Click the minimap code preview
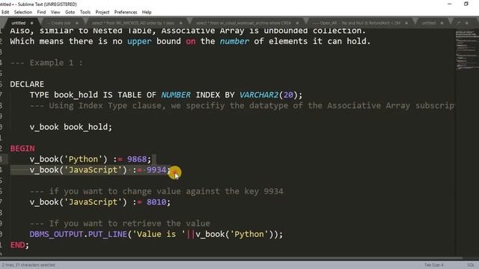Viewport: 479px width, 269px height. (x=467, y=50)
